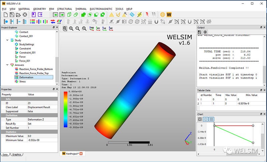
Task: Click the yellow W WELSIM about icon
Action: point(169,15)
